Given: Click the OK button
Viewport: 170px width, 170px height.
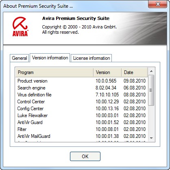Looking at the screenshot, I should tap(85, 156).
